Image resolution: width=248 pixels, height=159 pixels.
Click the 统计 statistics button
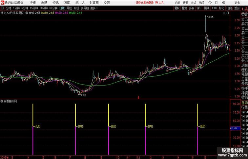pos(199,8)
